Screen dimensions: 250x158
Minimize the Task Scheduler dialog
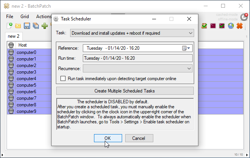[154, 19]
